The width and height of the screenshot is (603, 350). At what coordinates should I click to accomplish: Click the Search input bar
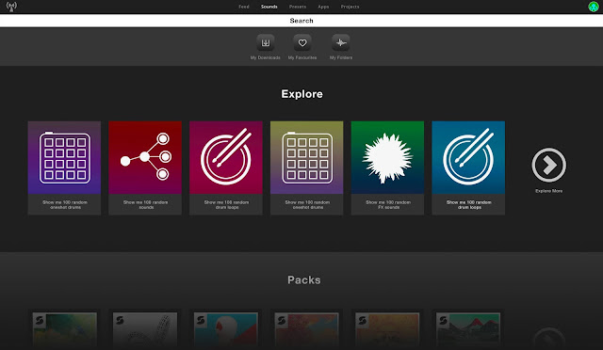pos(301,21)
